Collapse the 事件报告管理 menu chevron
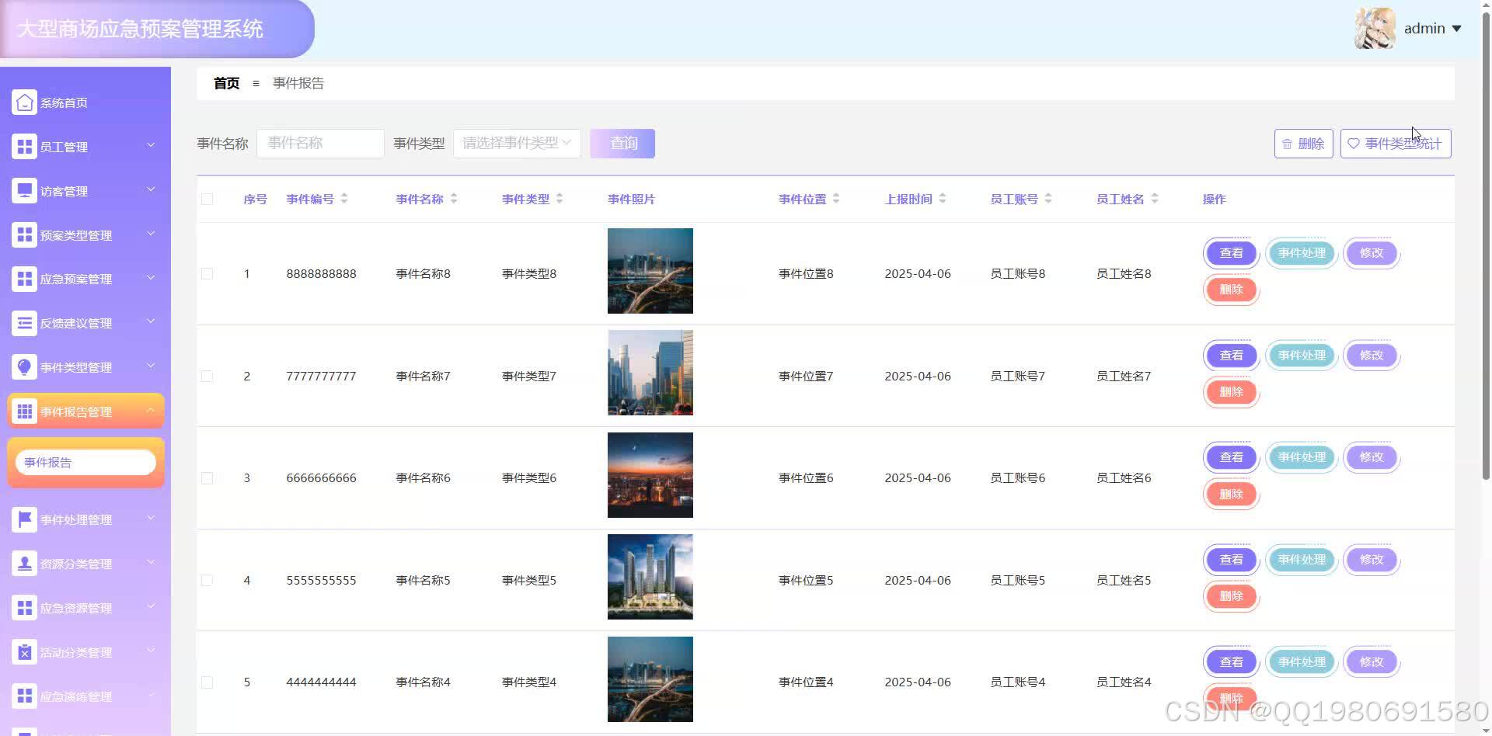Image resolution: width=1492 pixels, height=736 pixels. [x=152, y=411]
